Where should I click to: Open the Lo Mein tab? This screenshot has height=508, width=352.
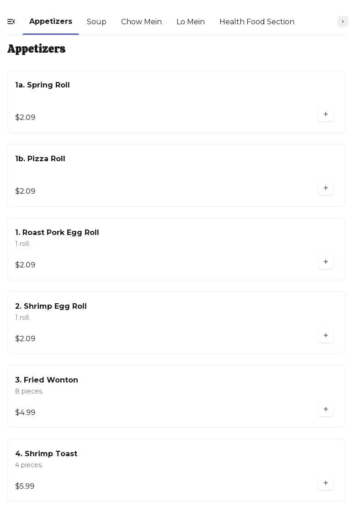[x=191, y=22]
